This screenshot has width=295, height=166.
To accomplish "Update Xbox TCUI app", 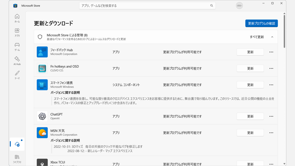I will (x=250, y=163).
